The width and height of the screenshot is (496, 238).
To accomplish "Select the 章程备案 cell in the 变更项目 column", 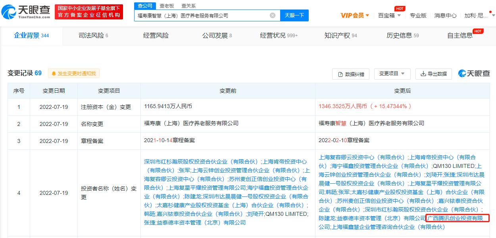I will coord(92,141).
